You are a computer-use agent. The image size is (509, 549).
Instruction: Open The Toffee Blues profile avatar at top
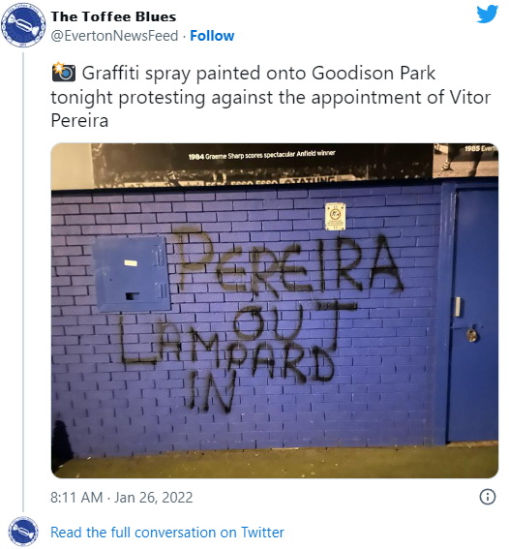(23, 25)
